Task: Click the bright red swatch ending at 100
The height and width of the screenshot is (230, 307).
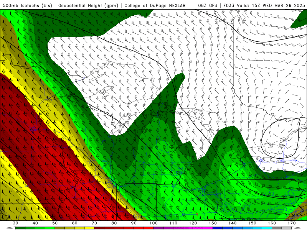Action: [x=149, y=228]
